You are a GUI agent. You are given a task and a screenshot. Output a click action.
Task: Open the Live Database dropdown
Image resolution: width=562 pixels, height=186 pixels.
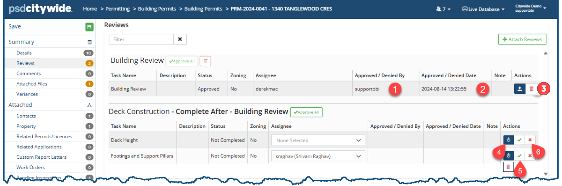[483, 9]
